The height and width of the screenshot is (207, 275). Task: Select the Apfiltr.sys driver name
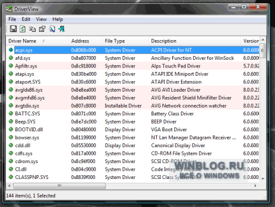(26, 66)
